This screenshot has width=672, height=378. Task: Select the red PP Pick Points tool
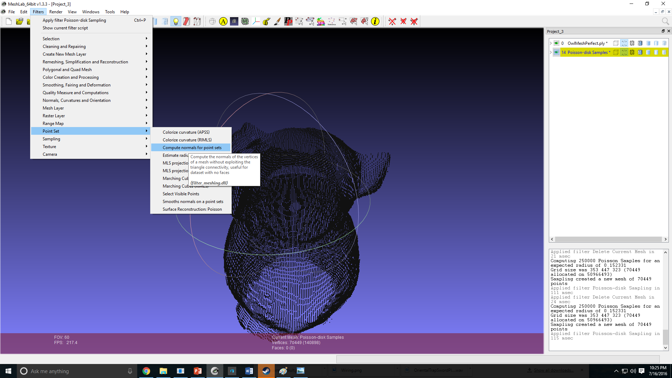pos(288,22)
